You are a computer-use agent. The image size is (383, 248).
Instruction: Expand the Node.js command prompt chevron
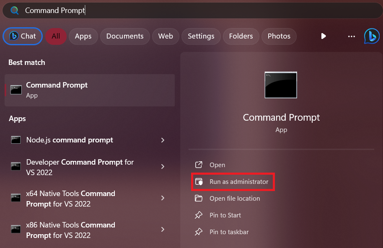point(163,140)
